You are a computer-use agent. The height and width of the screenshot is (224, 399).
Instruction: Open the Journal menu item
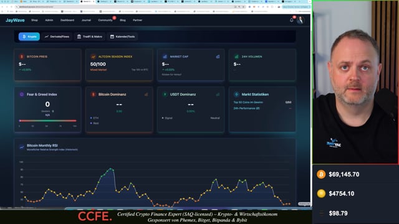(x=86, y=20)
